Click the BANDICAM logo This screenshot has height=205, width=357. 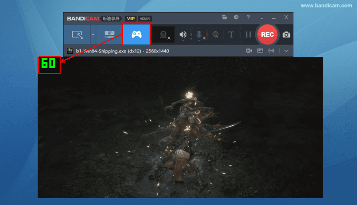(83, 18)
